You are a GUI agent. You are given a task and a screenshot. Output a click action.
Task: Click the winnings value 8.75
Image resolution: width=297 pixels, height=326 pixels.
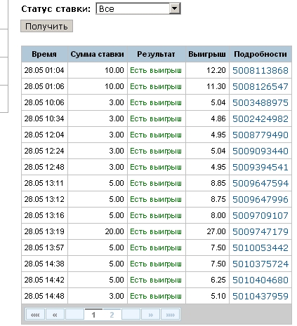coord(218,199)
